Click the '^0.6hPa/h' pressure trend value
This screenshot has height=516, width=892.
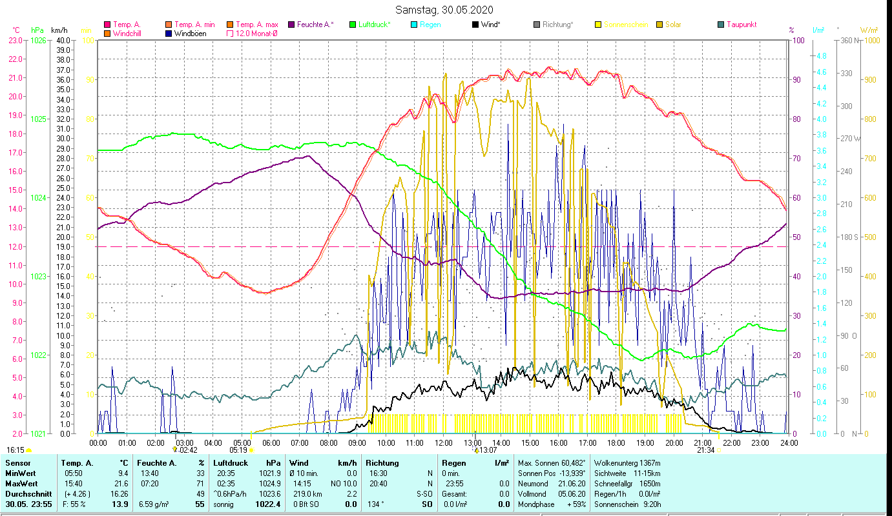pyautogui.click(x=230, y=493)
